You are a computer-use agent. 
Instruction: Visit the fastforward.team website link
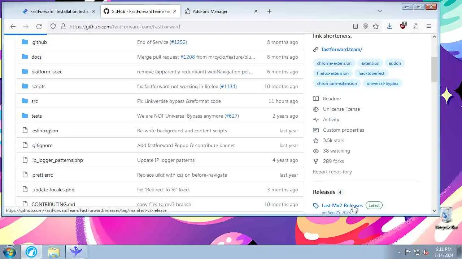coord(342,49)
